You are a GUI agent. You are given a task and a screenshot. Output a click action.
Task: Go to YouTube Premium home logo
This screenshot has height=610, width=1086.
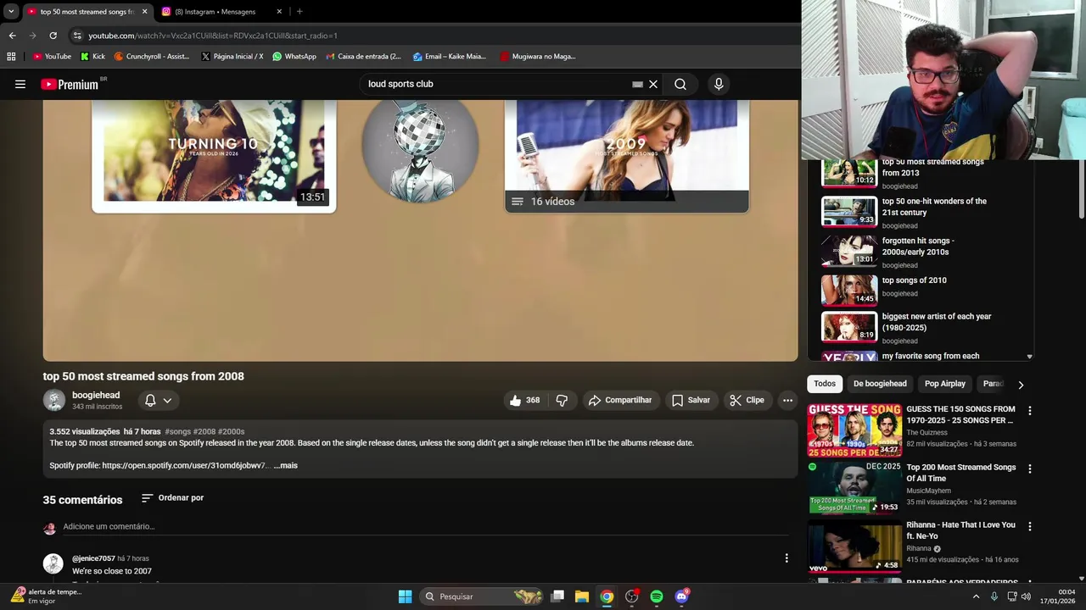click(x=70, y=84)
